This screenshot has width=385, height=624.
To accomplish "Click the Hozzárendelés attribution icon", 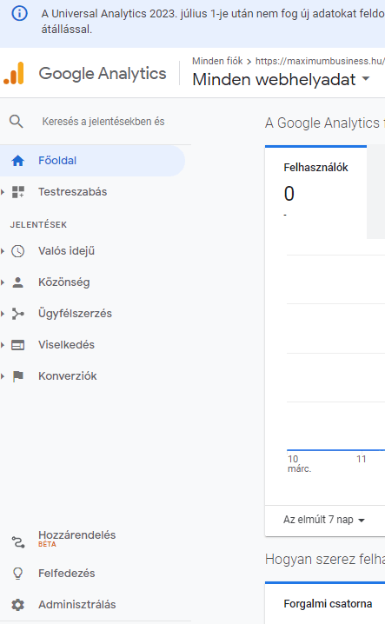I will point(18,542).
